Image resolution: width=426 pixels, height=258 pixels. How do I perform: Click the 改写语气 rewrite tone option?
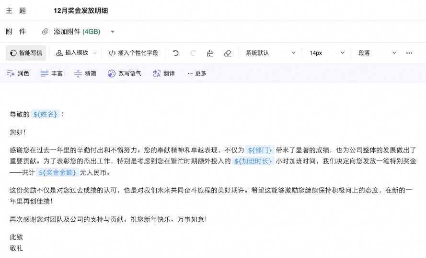(x=124, y=74)
